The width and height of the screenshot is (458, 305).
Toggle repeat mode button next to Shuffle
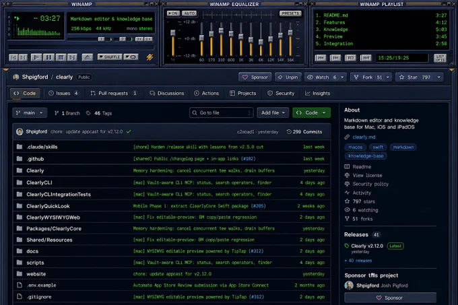(x=131, y=57)
